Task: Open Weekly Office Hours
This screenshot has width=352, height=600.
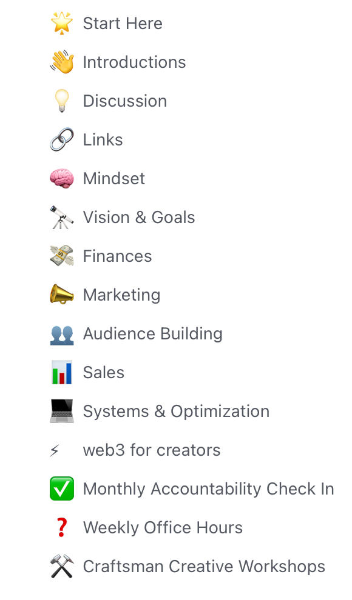Action: (163, 528)
